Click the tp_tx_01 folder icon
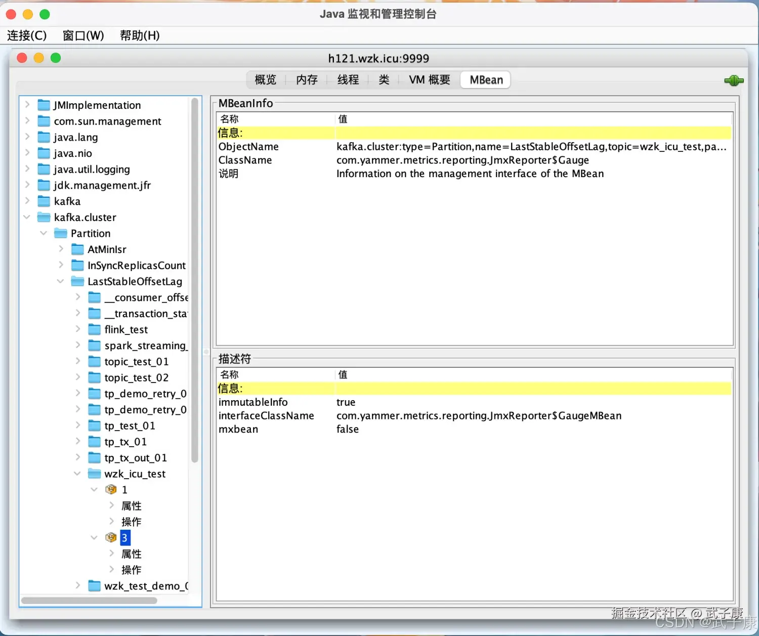The image size is (759, 636). tap(95, 442)
